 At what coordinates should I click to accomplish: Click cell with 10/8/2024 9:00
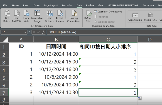pos(56,77)
